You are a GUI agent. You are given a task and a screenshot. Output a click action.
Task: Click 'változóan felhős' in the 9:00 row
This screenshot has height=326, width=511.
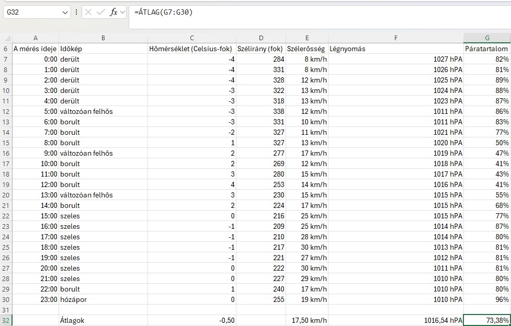[103, 154]
